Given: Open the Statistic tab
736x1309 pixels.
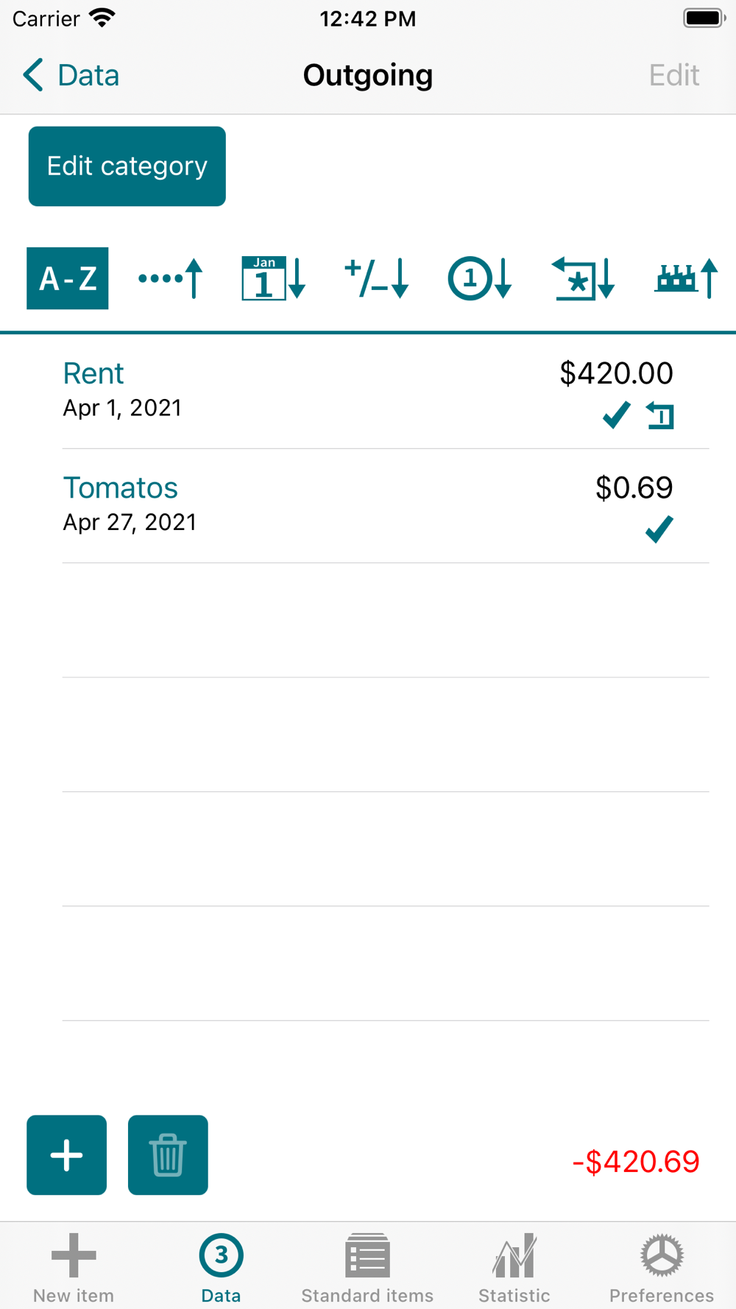Looking at the screenshot, I should pyautogui.click(x=514, y=1266).
